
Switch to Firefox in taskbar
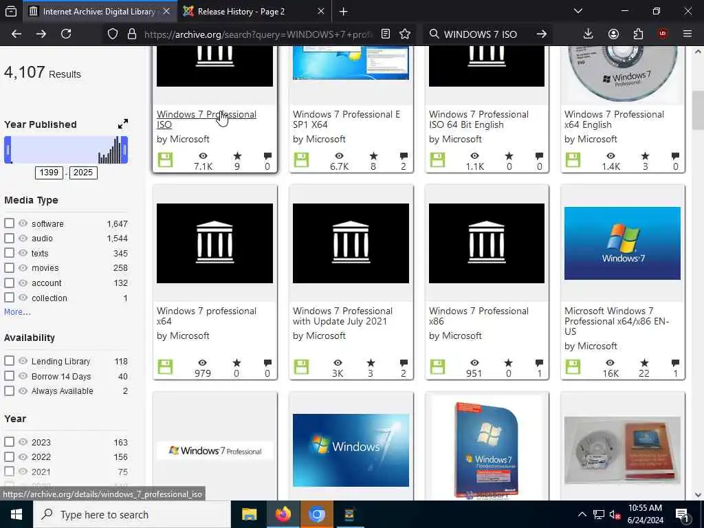[283, 514]
